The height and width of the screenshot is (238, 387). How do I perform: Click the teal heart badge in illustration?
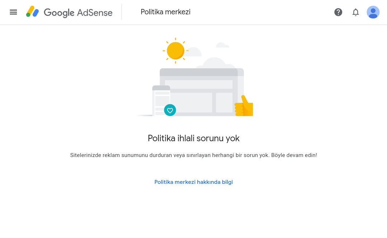(170, 110)
